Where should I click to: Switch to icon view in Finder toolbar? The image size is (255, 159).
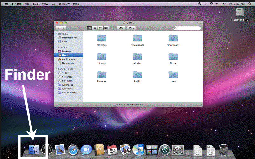[x=90, y=28]
